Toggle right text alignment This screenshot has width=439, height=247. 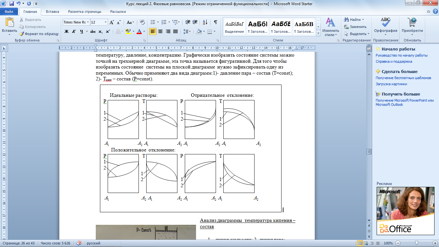(168, 32)
